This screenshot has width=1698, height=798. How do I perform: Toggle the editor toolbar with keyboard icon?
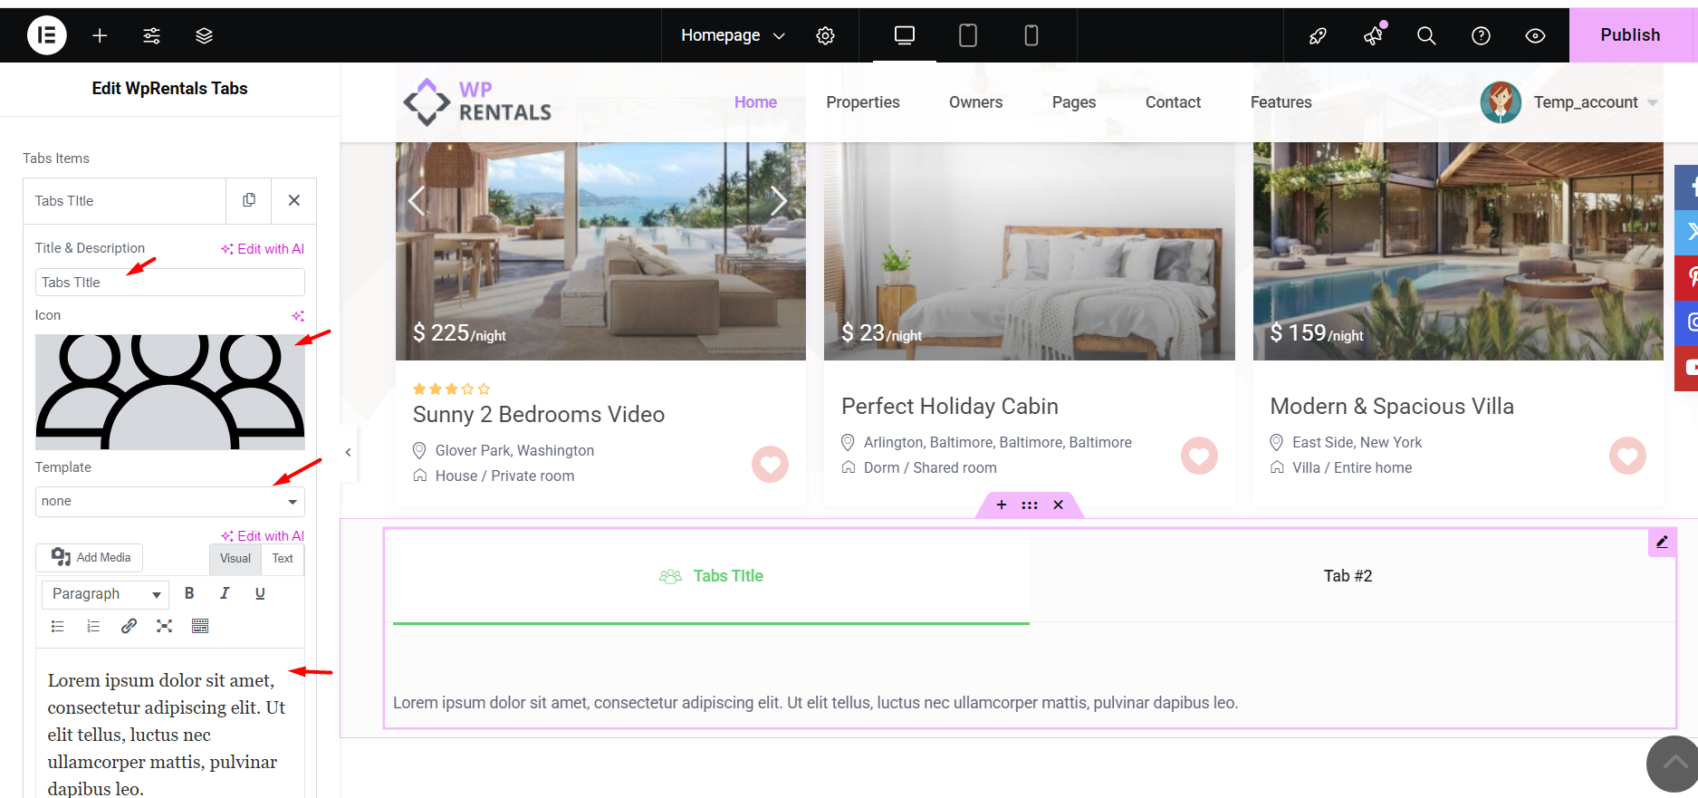(x=200, y=626)
